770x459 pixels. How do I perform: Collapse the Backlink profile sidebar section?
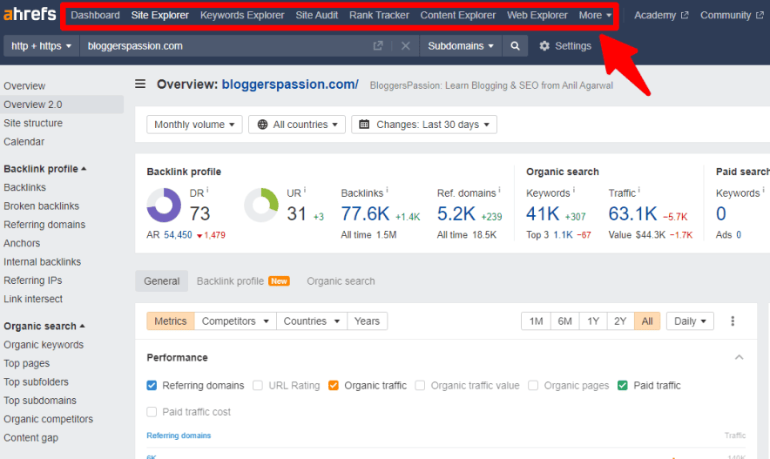[x=44, y=169]
